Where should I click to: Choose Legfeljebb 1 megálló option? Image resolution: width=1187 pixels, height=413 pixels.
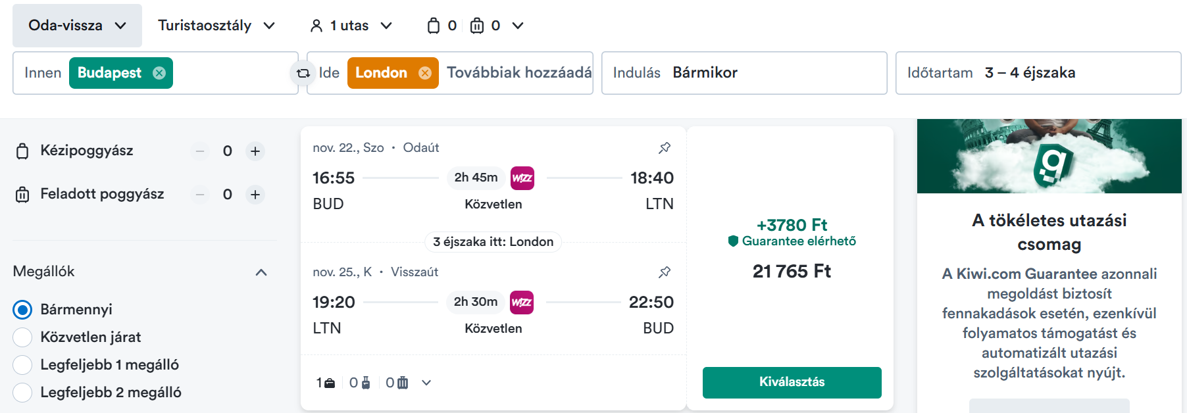coord(22,365)
